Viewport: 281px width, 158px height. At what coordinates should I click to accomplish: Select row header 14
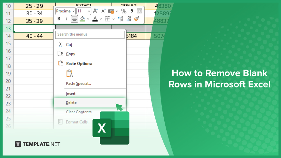point(8,36)
